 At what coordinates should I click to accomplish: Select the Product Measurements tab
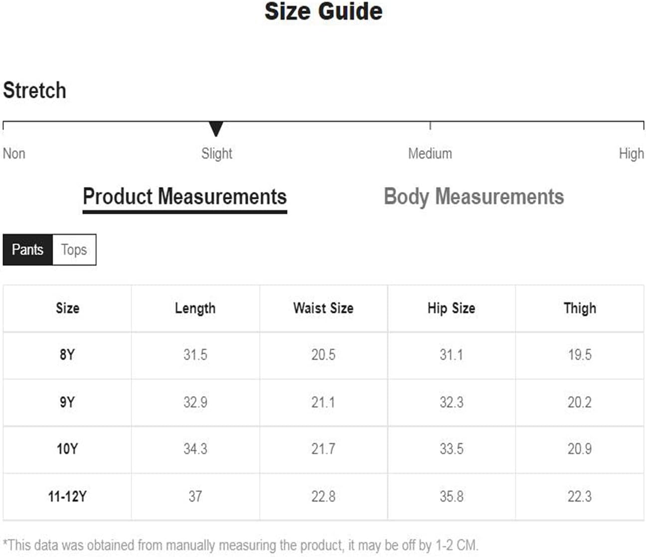tap(184, 197)
